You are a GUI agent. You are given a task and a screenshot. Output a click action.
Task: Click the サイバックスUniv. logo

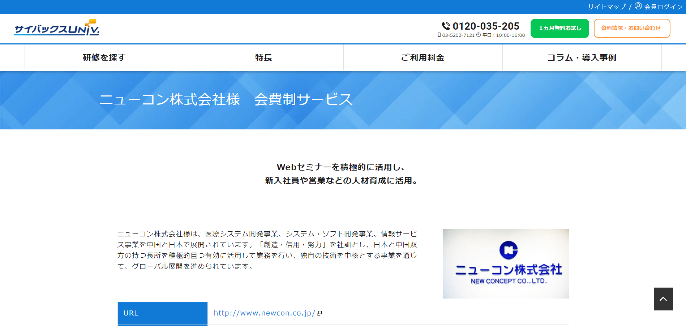tap(56, 27)
